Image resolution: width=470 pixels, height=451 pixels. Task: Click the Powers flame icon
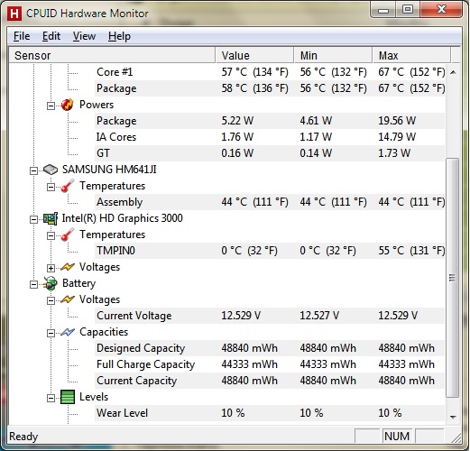pos(68,105)
